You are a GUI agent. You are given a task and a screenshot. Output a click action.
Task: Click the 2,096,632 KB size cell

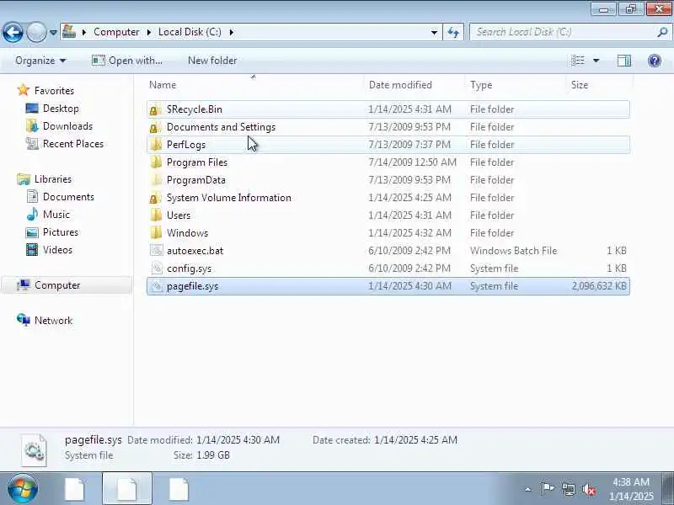[x=599, y=286]
